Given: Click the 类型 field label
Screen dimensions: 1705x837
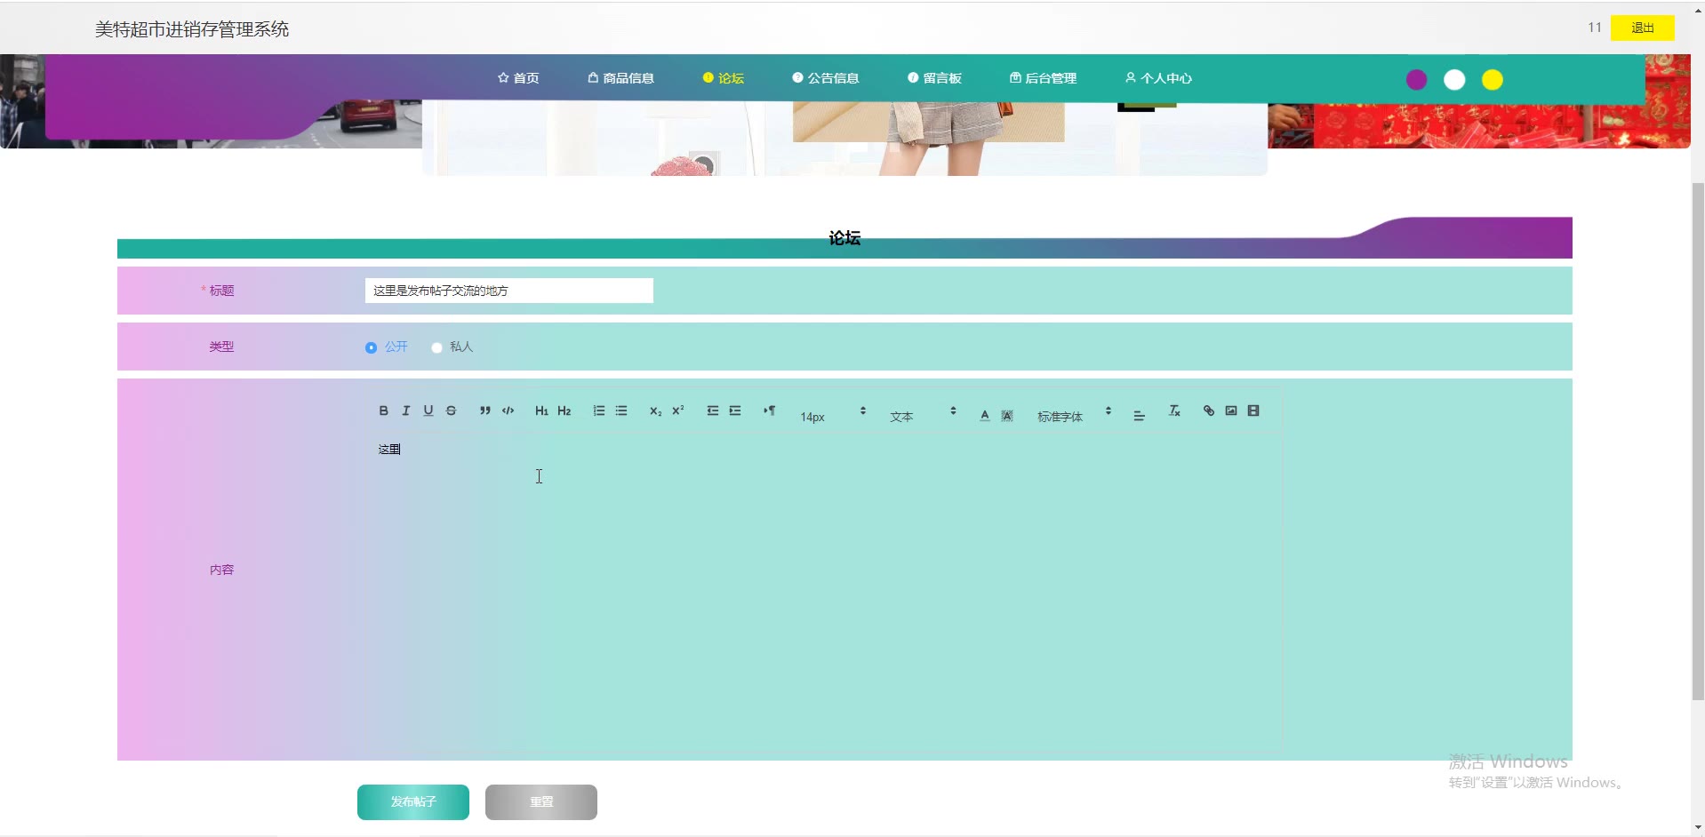Looking at the screenshot, I should tap(221, 347).
